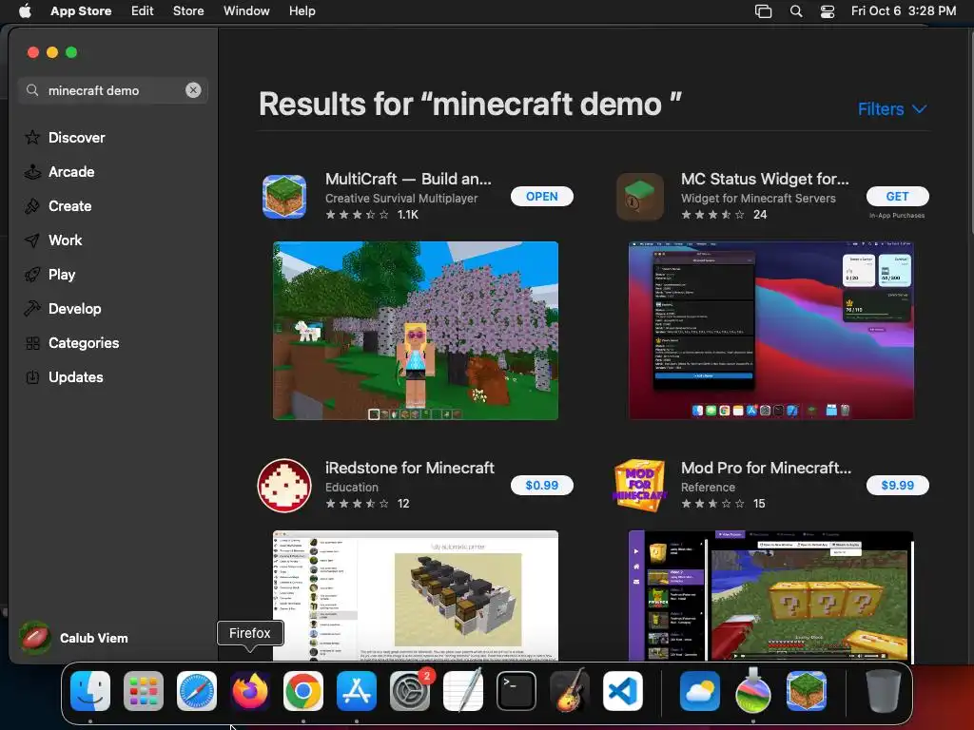This screenshot has width=974, height=730.
Task: Open macOS installer icon in Dock
Action: coord(753,691)
